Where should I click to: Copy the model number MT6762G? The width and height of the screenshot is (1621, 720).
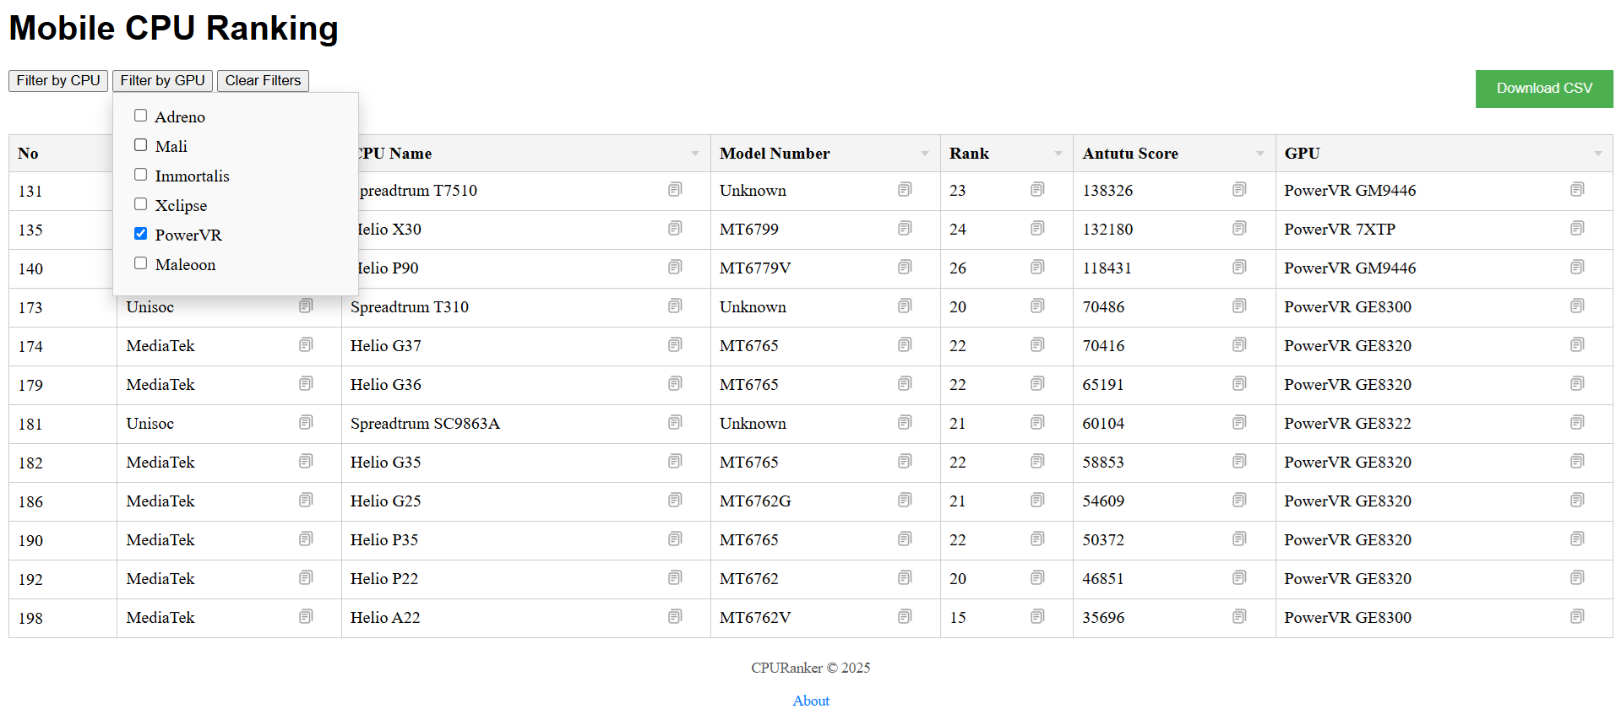tap(904, 501)
